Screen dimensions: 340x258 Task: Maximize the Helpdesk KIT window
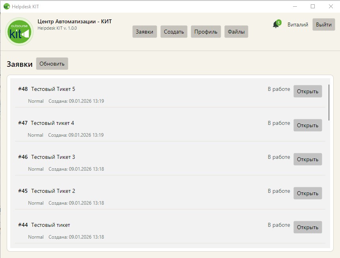(313, 6)
